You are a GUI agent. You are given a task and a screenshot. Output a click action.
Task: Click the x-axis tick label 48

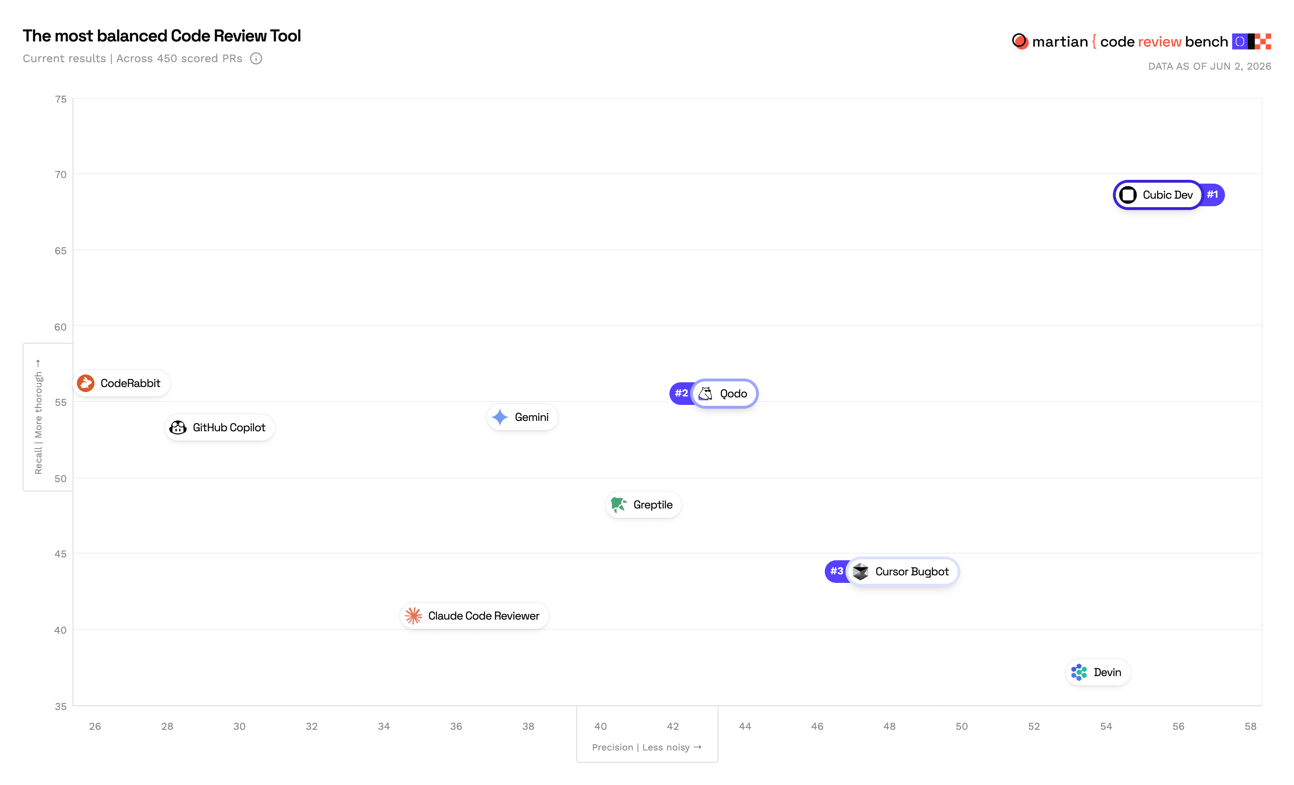[x=890, y=726]
